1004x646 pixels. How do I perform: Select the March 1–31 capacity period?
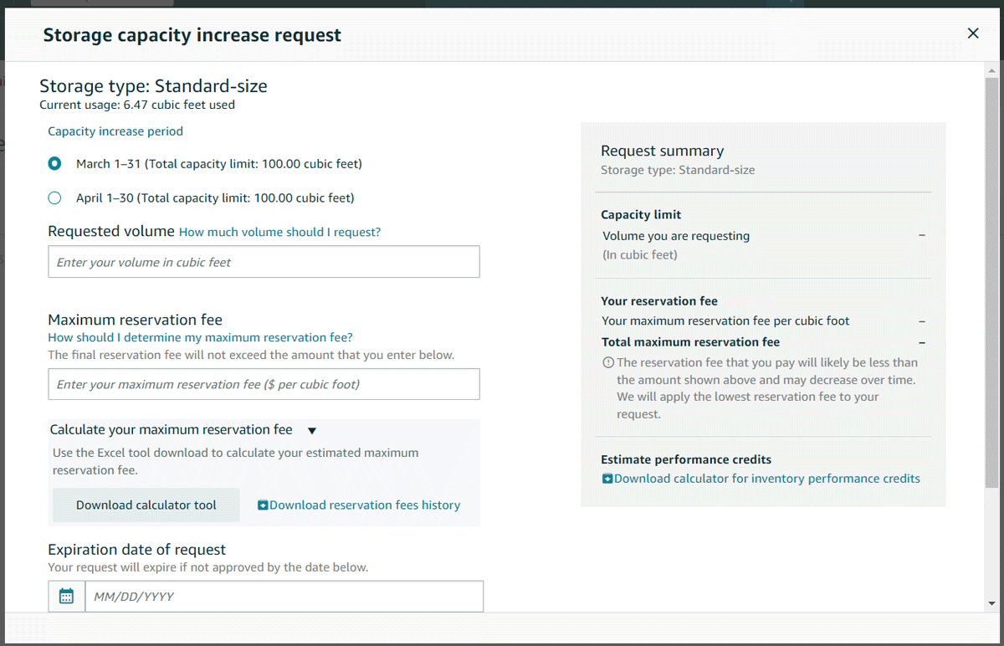point(54,163)
